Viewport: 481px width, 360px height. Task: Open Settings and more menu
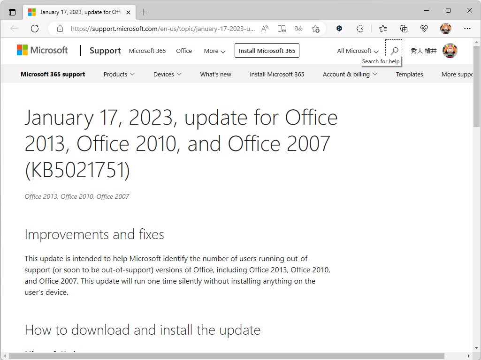click(x=467, y=29)
